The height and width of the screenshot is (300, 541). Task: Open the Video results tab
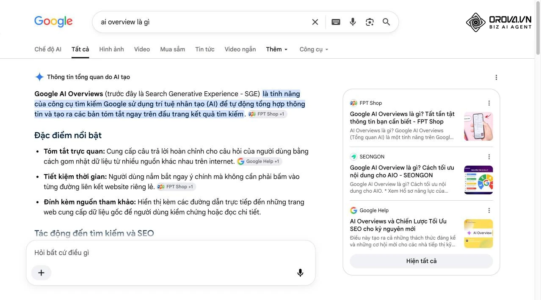[142, 49]
